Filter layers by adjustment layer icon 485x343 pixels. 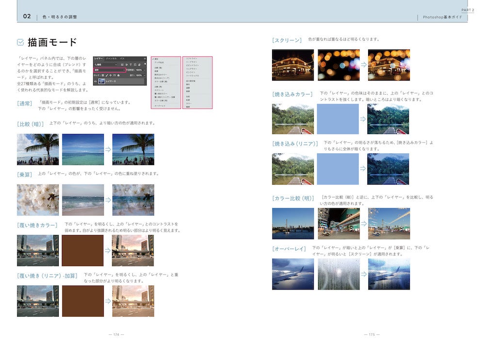127,65
